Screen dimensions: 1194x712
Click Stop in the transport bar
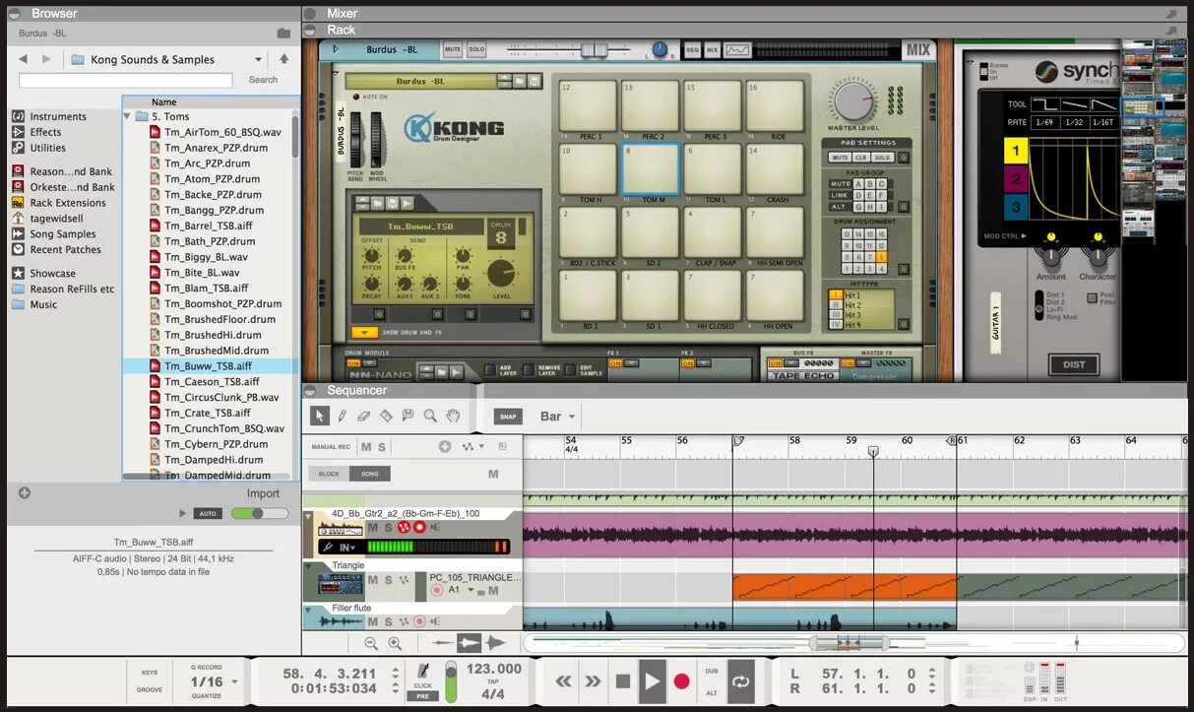pos(622,680)
